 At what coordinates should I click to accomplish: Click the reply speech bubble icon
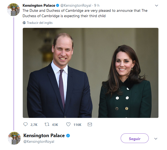click(25, 124)
